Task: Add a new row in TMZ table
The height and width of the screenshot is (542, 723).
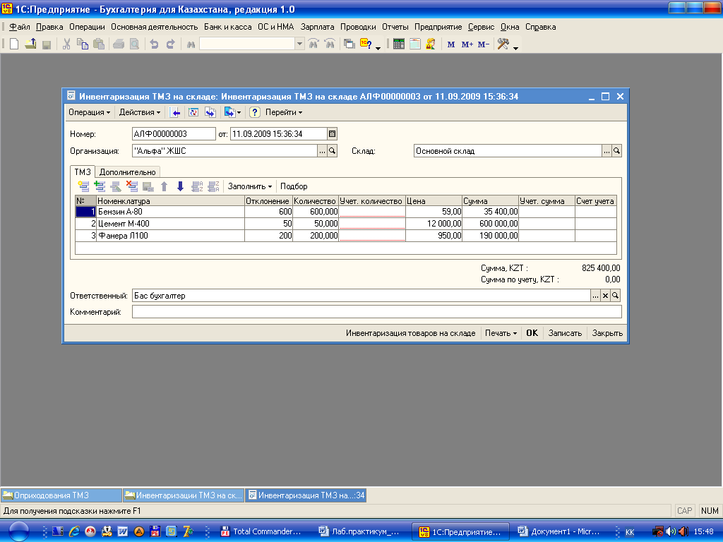Action: (83, 186)
